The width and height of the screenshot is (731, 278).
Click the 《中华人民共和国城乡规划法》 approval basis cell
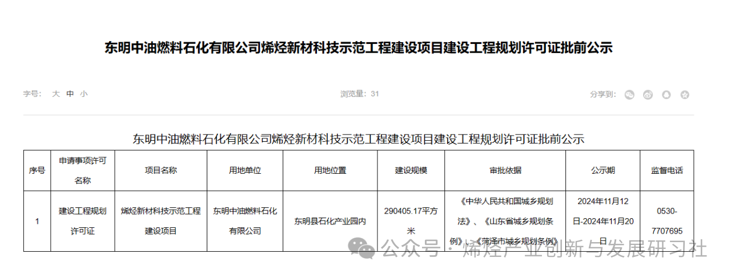(x=505, y=221)
